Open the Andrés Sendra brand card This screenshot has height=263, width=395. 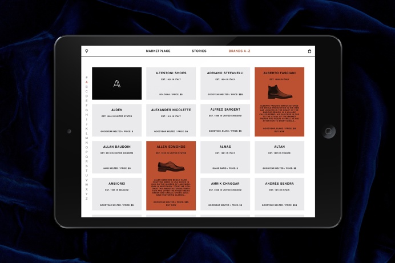pos(279,194)
